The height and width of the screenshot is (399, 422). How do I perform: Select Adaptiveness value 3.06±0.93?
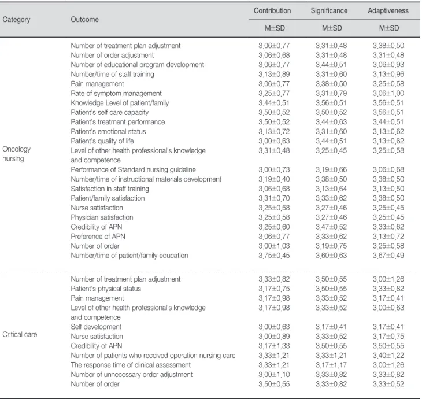[x=388, y=65]
